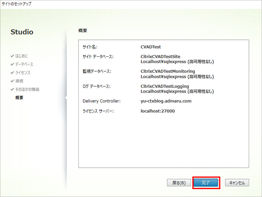Click the Delivery Controller address yu-ctxblog.admaru.com
The image size is (262, 197).
pyautogui.click(x=166, y=101)
